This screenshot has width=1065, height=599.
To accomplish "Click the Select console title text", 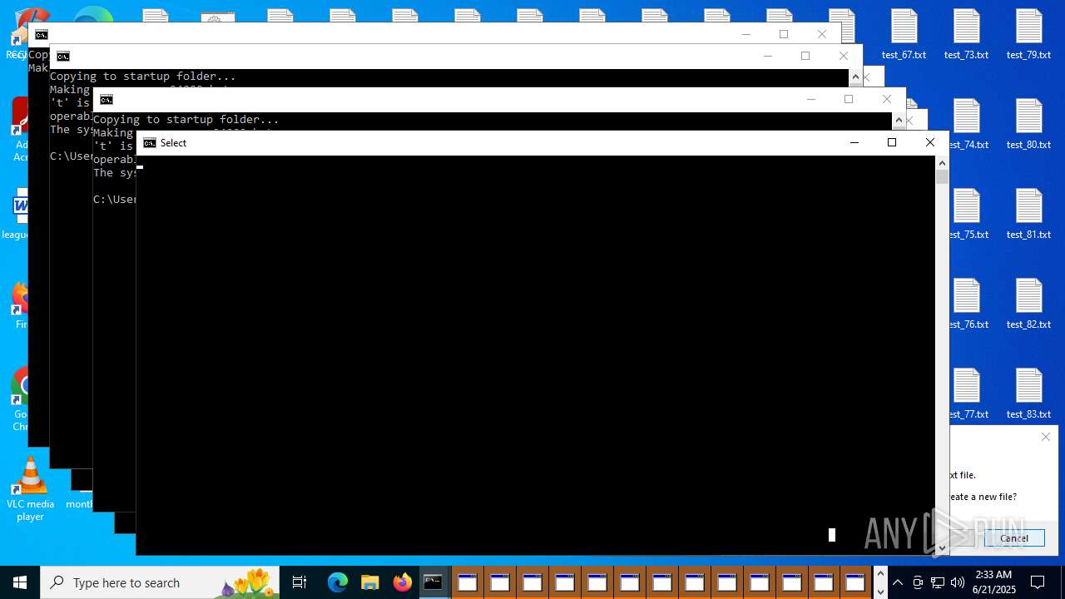I will [174, 143].
